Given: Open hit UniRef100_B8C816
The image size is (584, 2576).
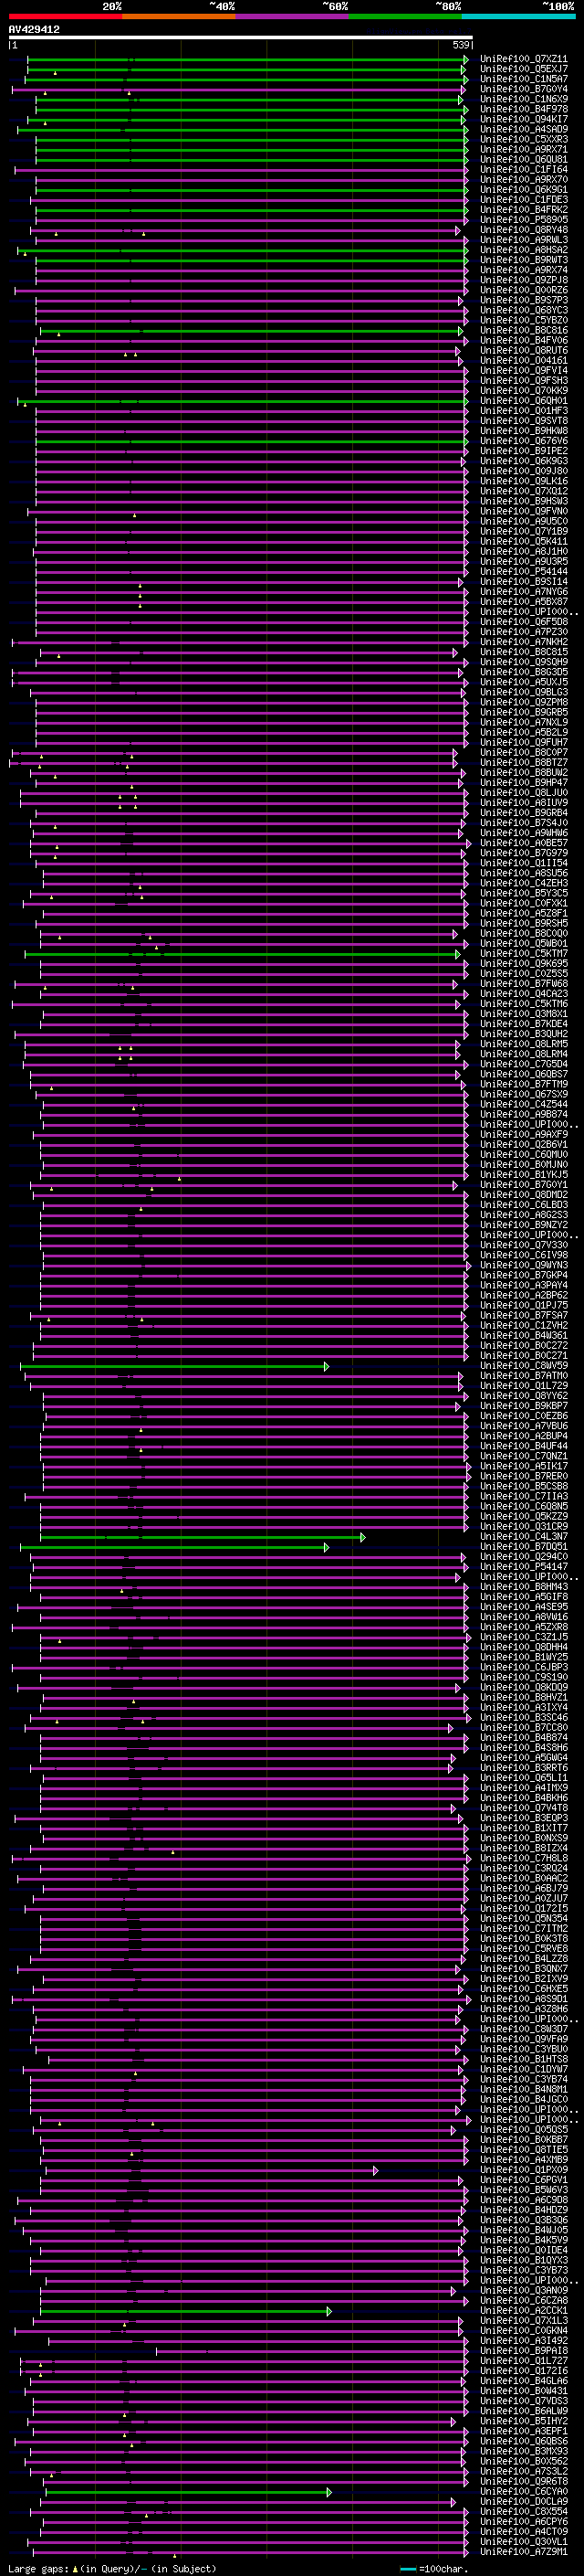Looking at the screenshot, I should pos(524,330).
